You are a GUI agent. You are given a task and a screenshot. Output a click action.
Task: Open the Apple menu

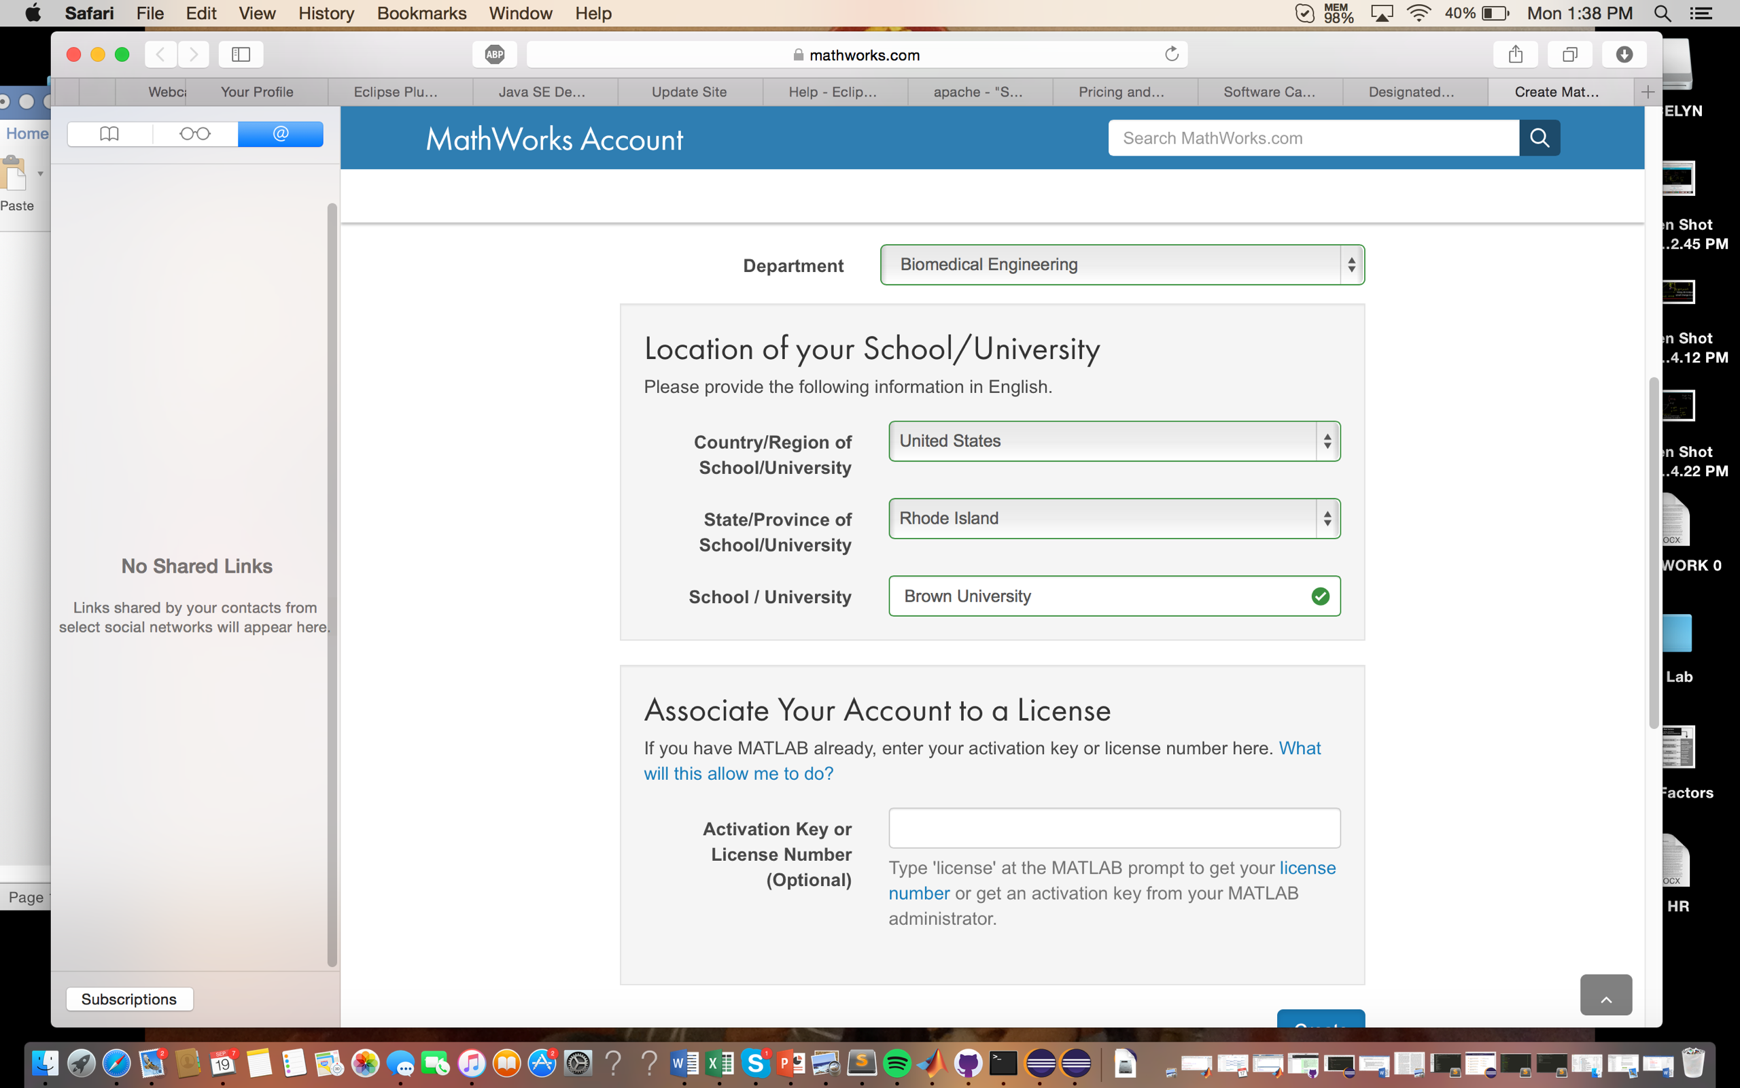pos(33,13)
